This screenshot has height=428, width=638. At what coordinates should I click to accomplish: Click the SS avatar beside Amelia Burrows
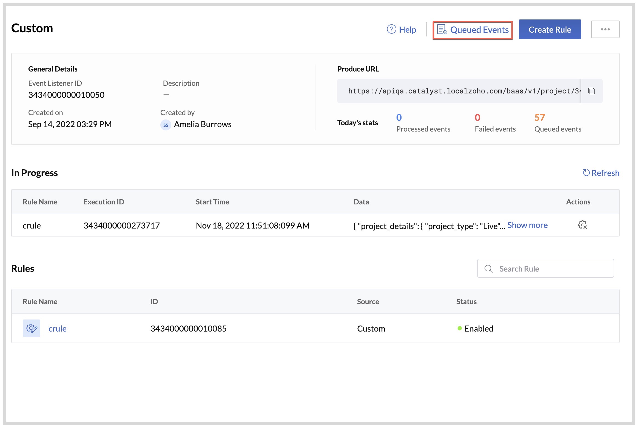pyautogui.click(x=166, y=124)
